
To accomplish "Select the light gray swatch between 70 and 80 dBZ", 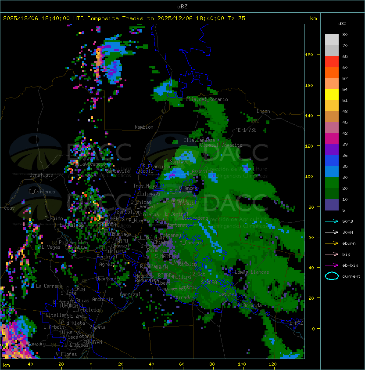I will (x=332, y=40).
